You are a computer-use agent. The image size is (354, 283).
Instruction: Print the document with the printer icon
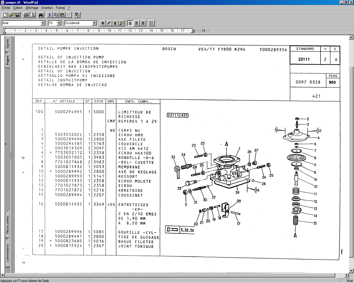[x=26, y=15]
